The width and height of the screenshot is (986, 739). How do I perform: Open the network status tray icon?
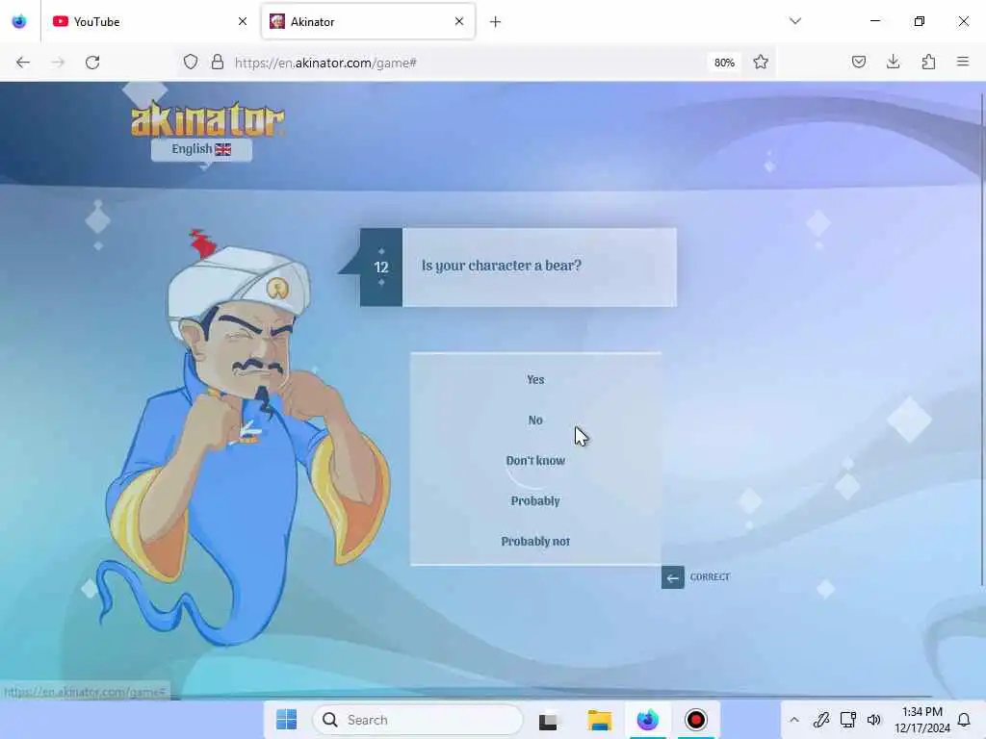tap(848, 720)
